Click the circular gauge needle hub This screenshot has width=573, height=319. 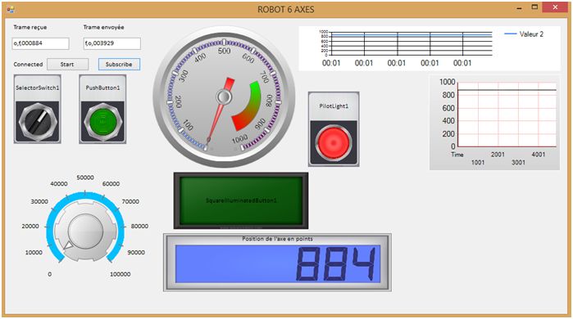(224, 97)
